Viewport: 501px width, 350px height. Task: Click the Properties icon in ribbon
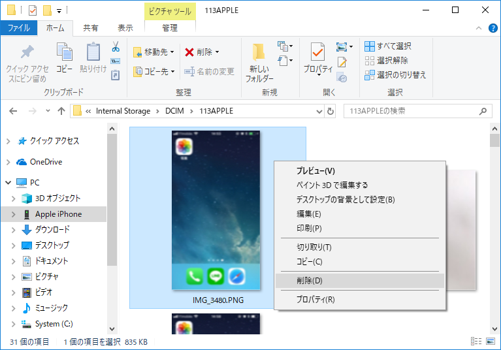click(318, 57)
